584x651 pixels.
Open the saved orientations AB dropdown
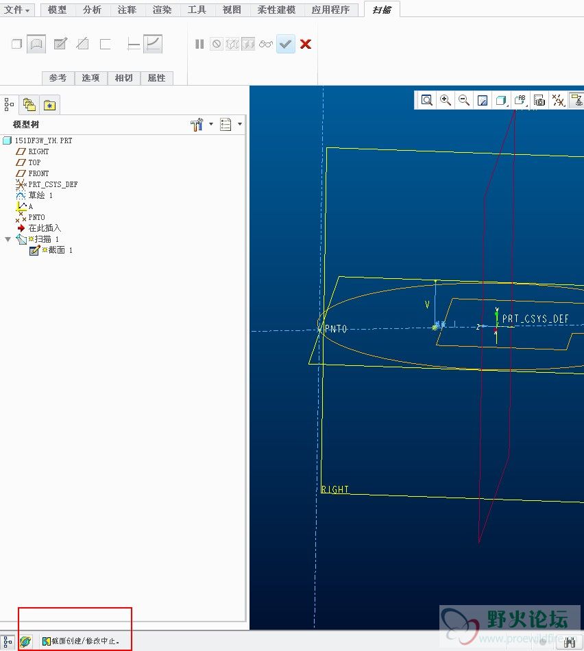[520, 100]
